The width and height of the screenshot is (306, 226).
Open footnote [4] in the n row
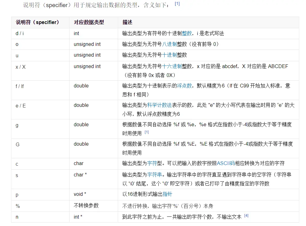click(246, 216)
